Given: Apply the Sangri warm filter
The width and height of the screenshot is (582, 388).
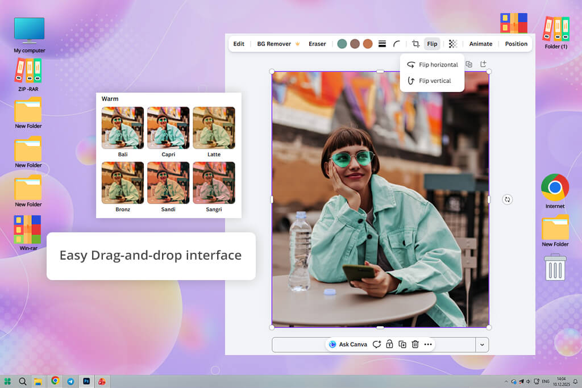Looking at the screenshot, I should pyautogui.click(x=214, y=183).
